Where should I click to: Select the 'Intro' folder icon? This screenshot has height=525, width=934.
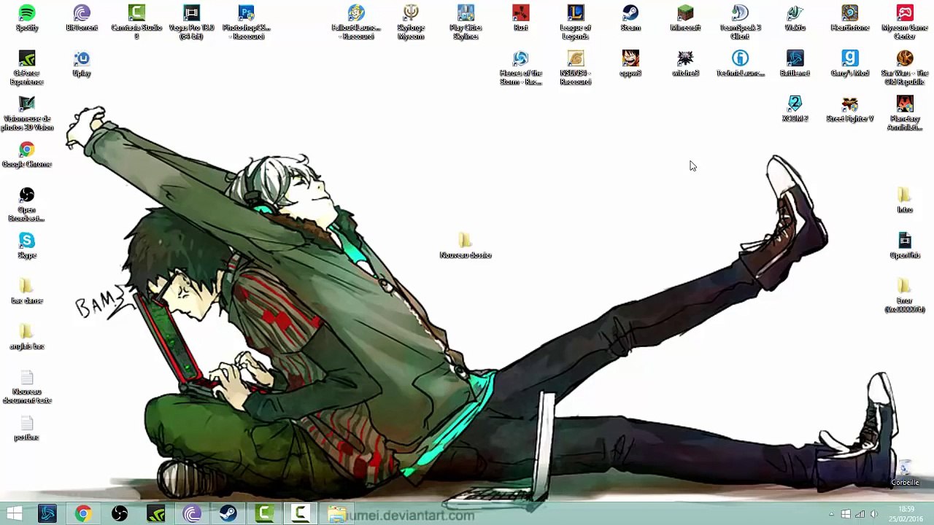[905, 200]
